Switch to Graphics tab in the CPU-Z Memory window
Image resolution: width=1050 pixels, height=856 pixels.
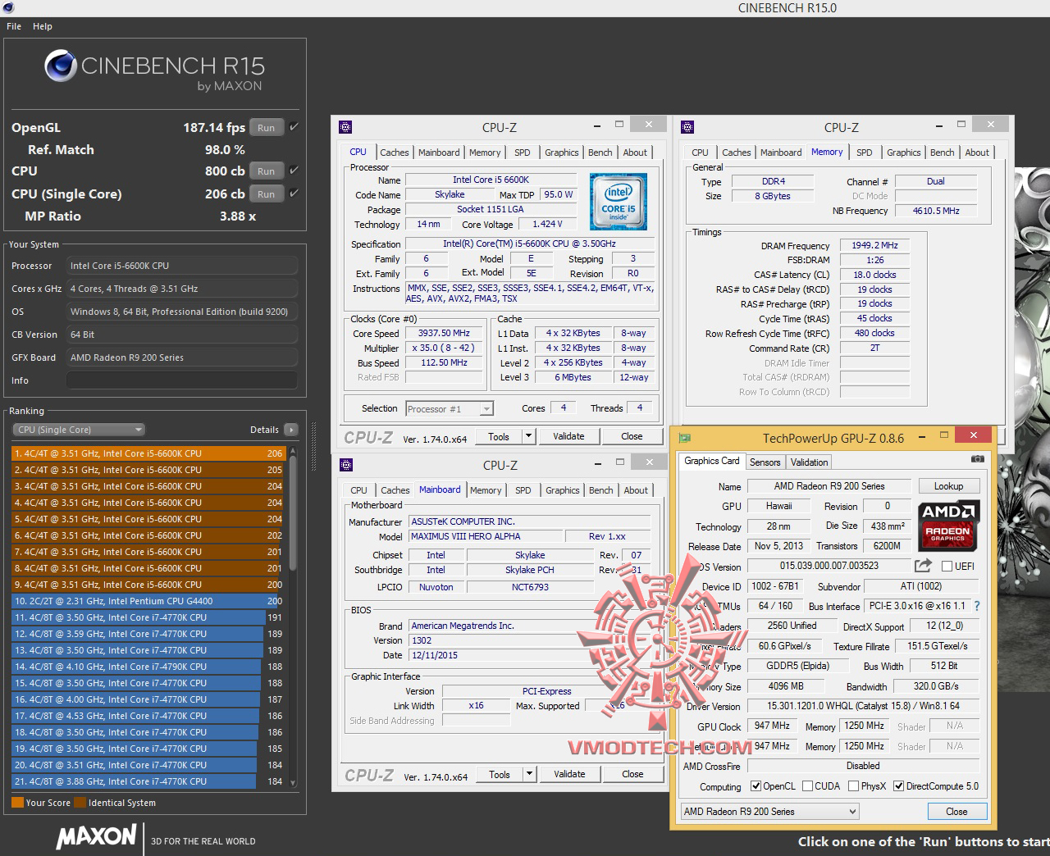coord(904,153)
